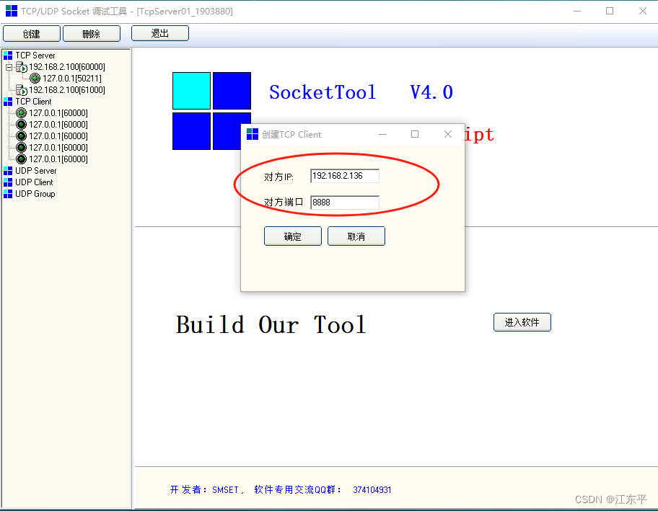The width and height of the screenshot is (658, 511).
Task: Click the 对方IP address input field
Action: [344, 175]
